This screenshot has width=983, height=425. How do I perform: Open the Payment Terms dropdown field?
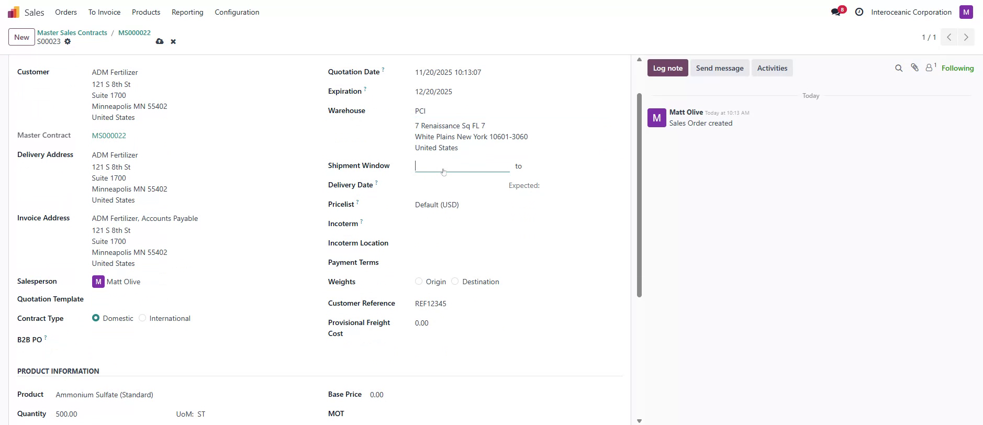[518, 263]
